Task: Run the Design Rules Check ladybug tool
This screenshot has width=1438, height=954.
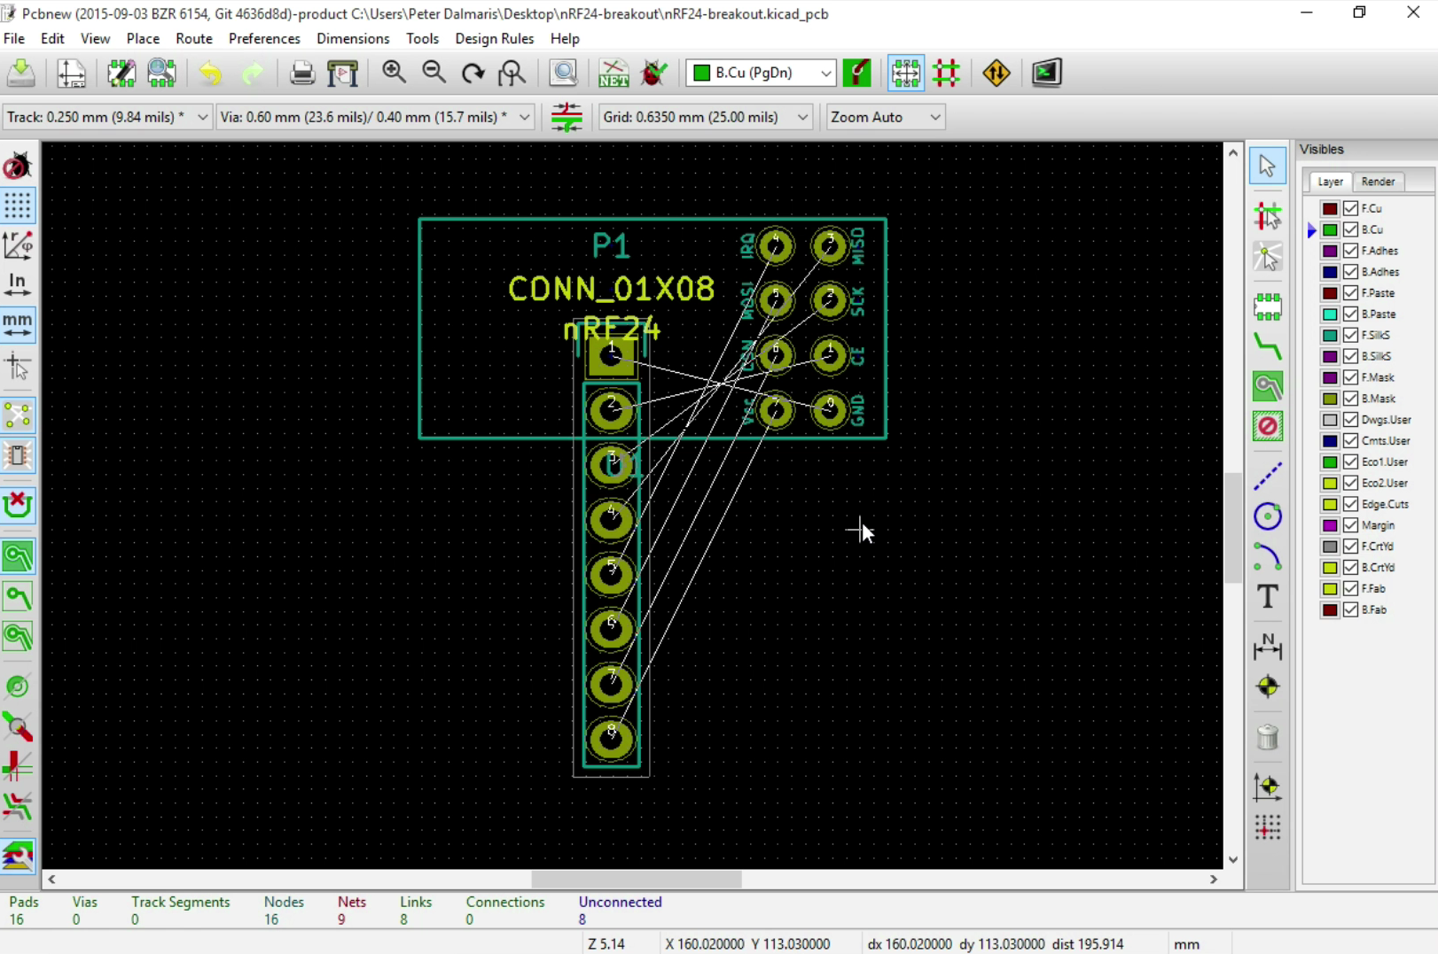Action: (x=654, y=73)
